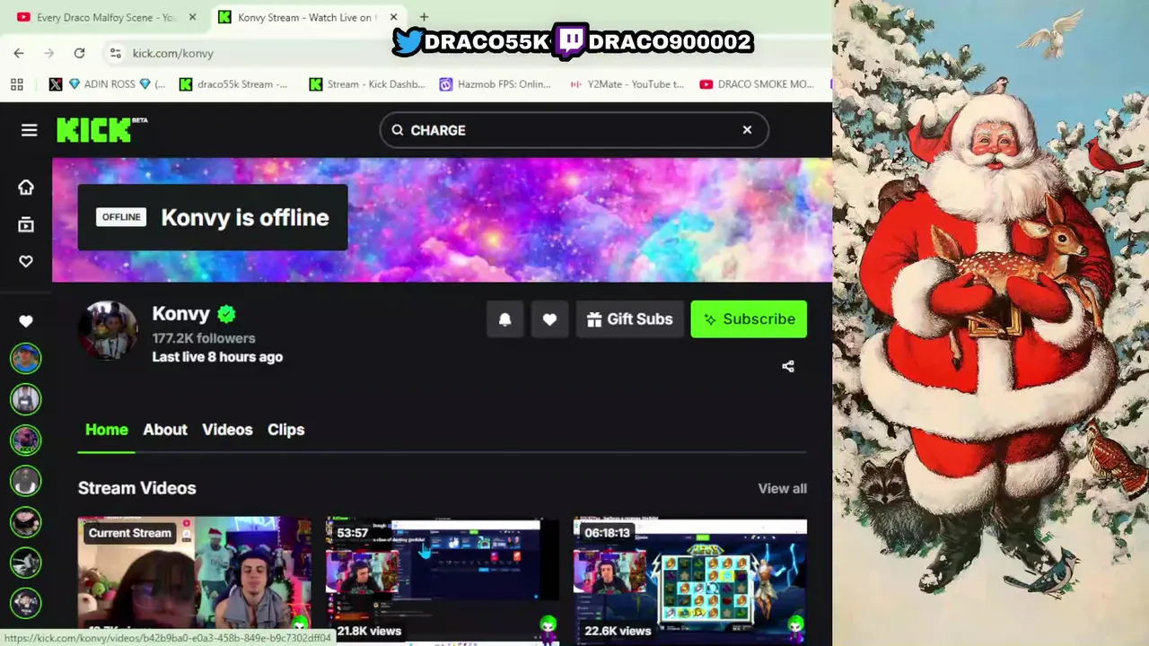Screen dimensions: 1149x646
Task: Click the lower sidebar heart icon
Action: (26, 320)
